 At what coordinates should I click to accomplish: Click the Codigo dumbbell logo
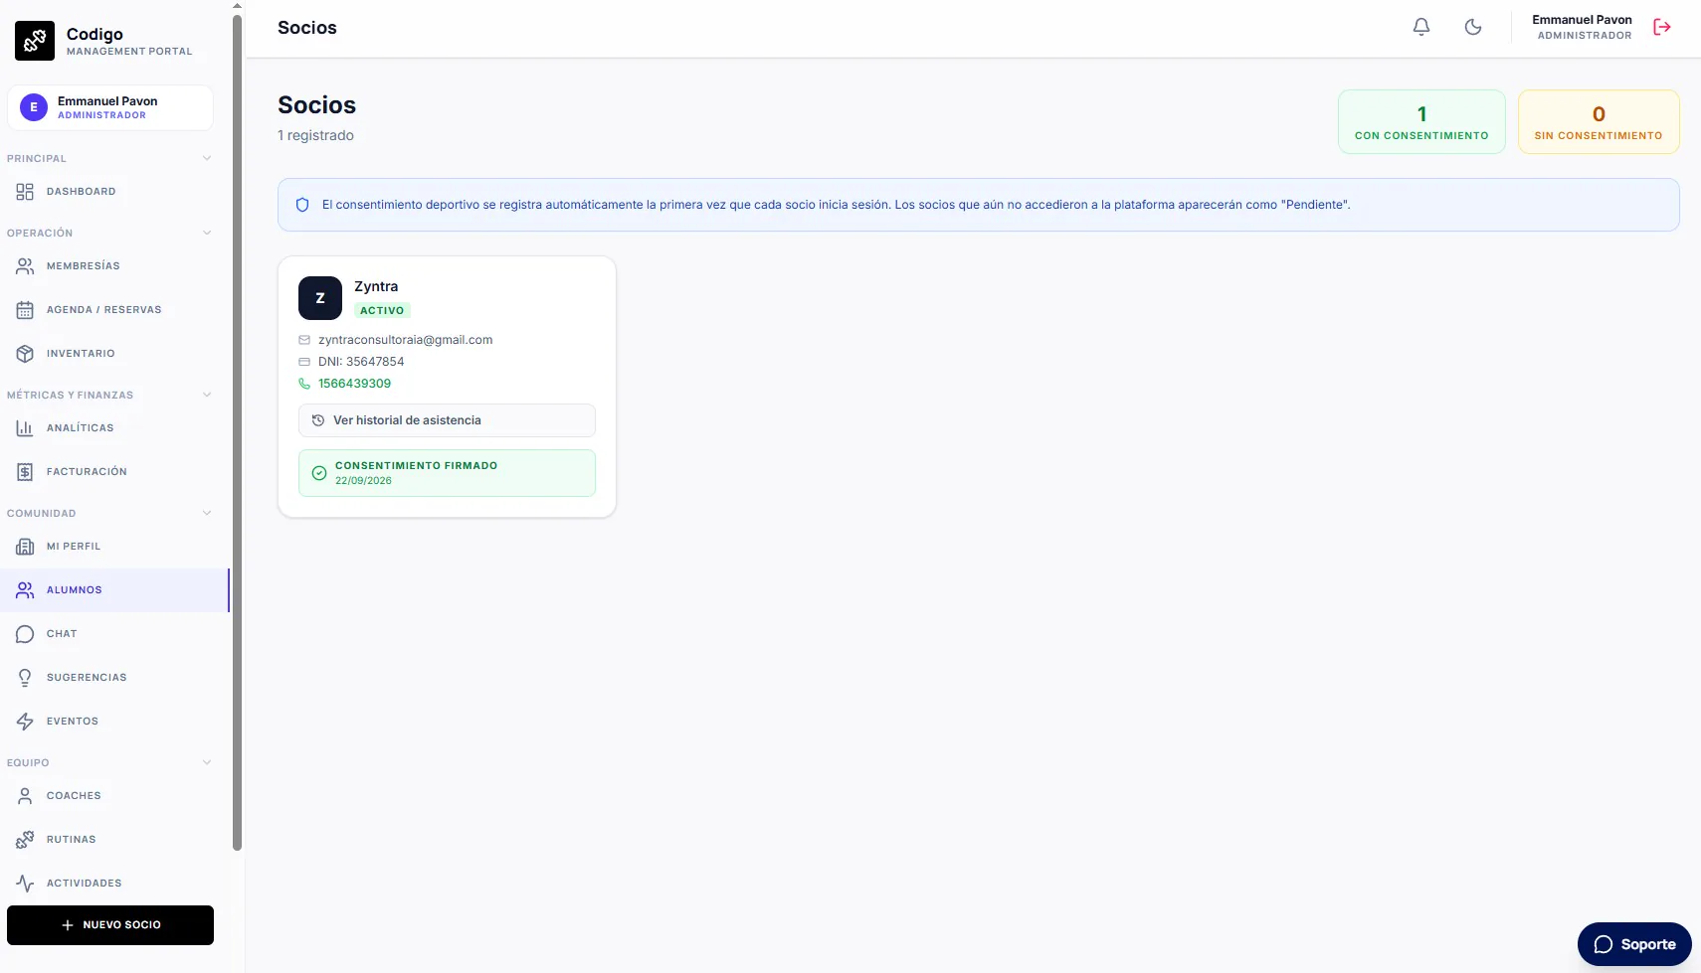tap(35, 41)
